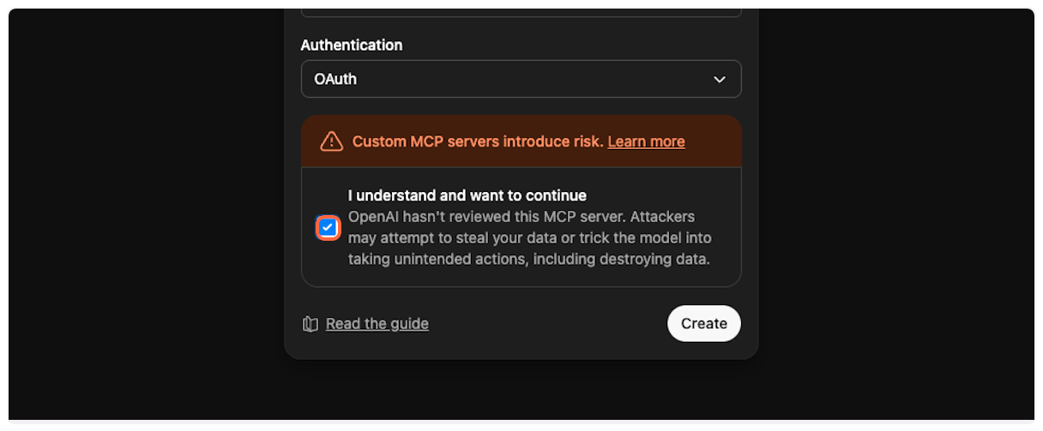Image resolution: width=1043 pixels, height=431 pixels.
Task: Click the "taking unintended actions" line of text
Action: click(528, 259)
